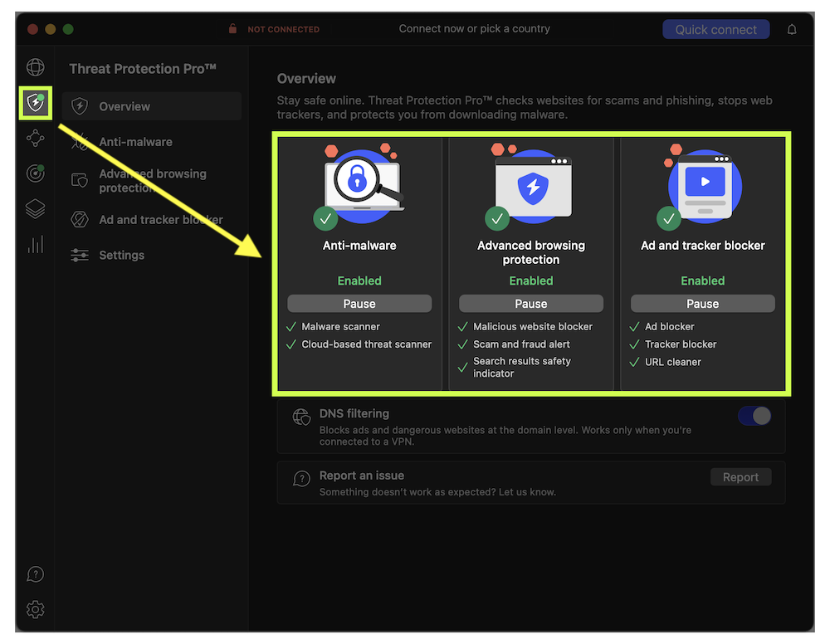
Task: Click the sliders icon beside Settings
Action: coord(80,255)
